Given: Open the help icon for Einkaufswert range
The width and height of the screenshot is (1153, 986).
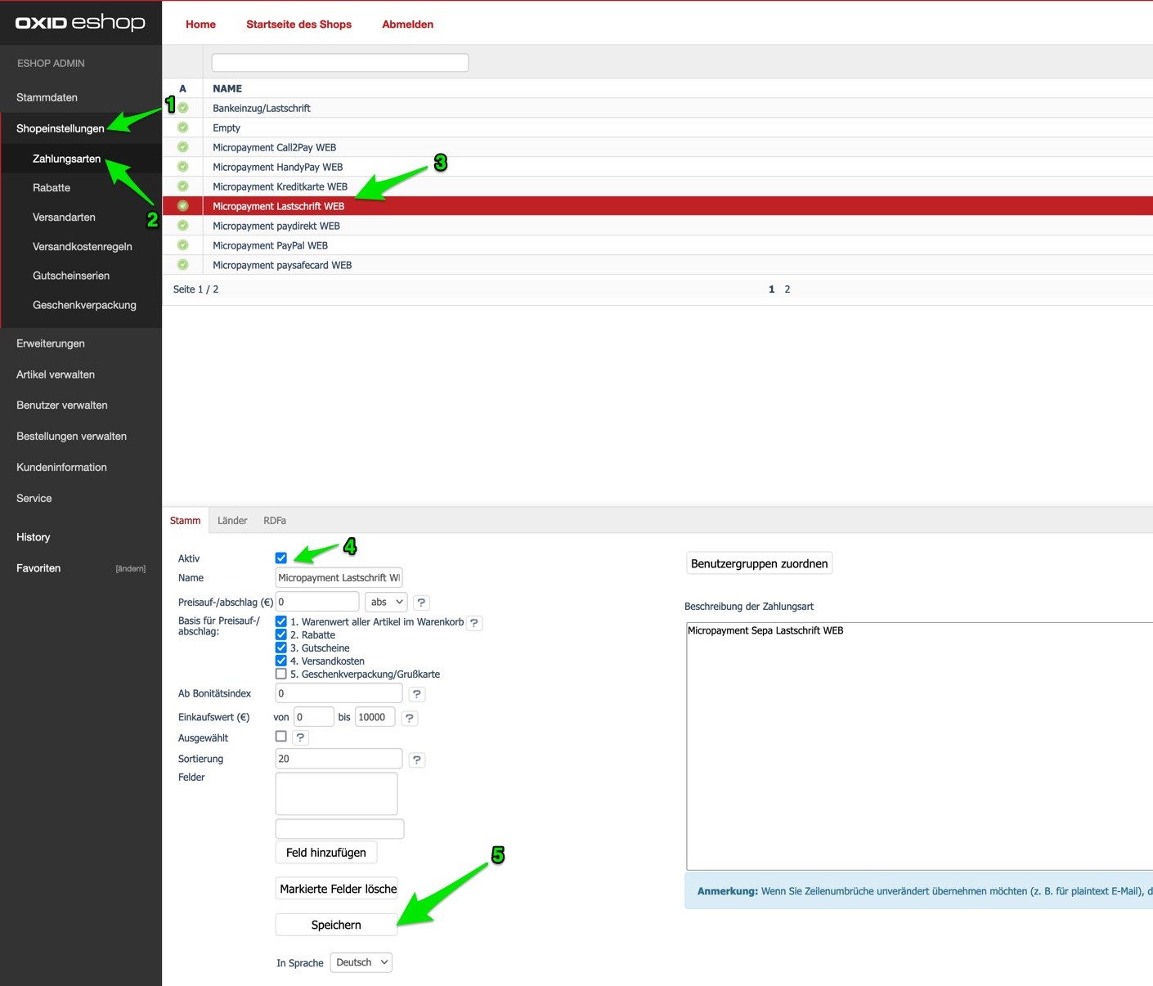Looking at the screenshot, I should (410, 718).
